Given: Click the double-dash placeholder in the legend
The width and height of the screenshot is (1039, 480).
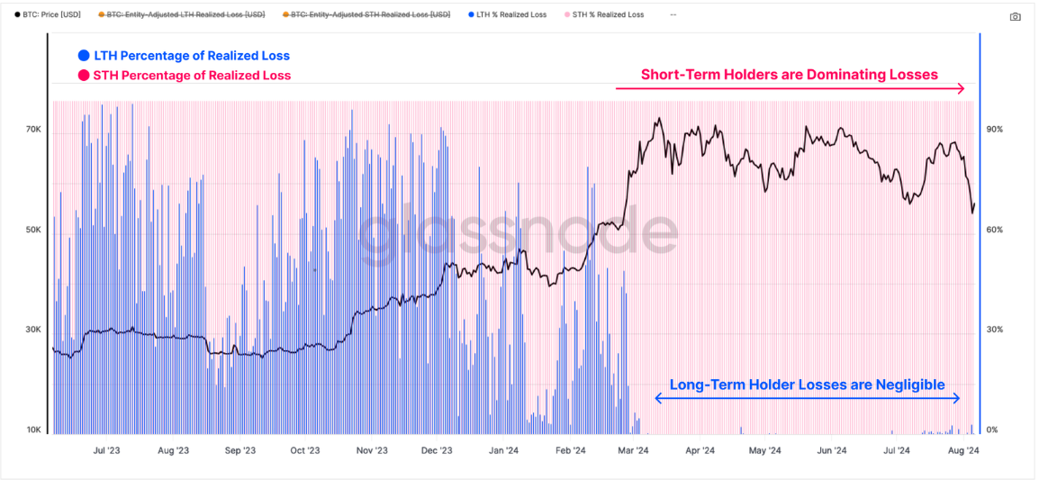Looking at the screenshot, I should pyautogui.click(x=673, y=15).
